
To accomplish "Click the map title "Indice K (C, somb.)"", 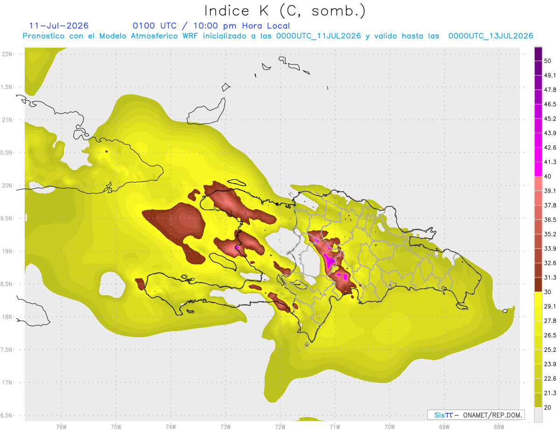I will click(285, 11).
